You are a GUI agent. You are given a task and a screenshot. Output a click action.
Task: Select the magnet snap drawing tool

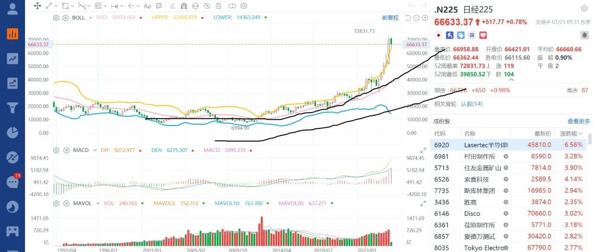tap(184, 6)
